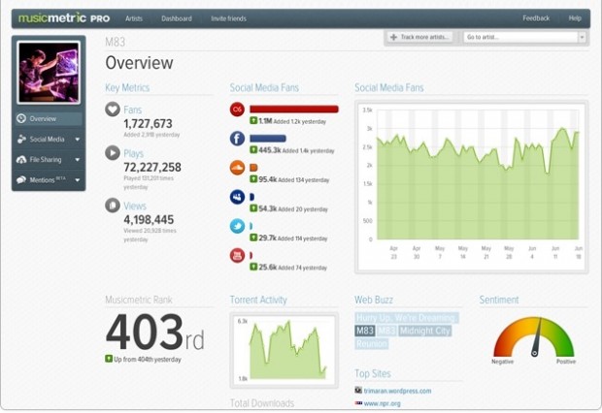Open the Dashboard tab in top navigation

point(176,18)
